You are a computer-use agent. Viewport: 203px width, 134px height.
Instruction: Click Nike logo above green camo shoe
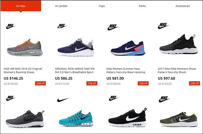[164, 99]
